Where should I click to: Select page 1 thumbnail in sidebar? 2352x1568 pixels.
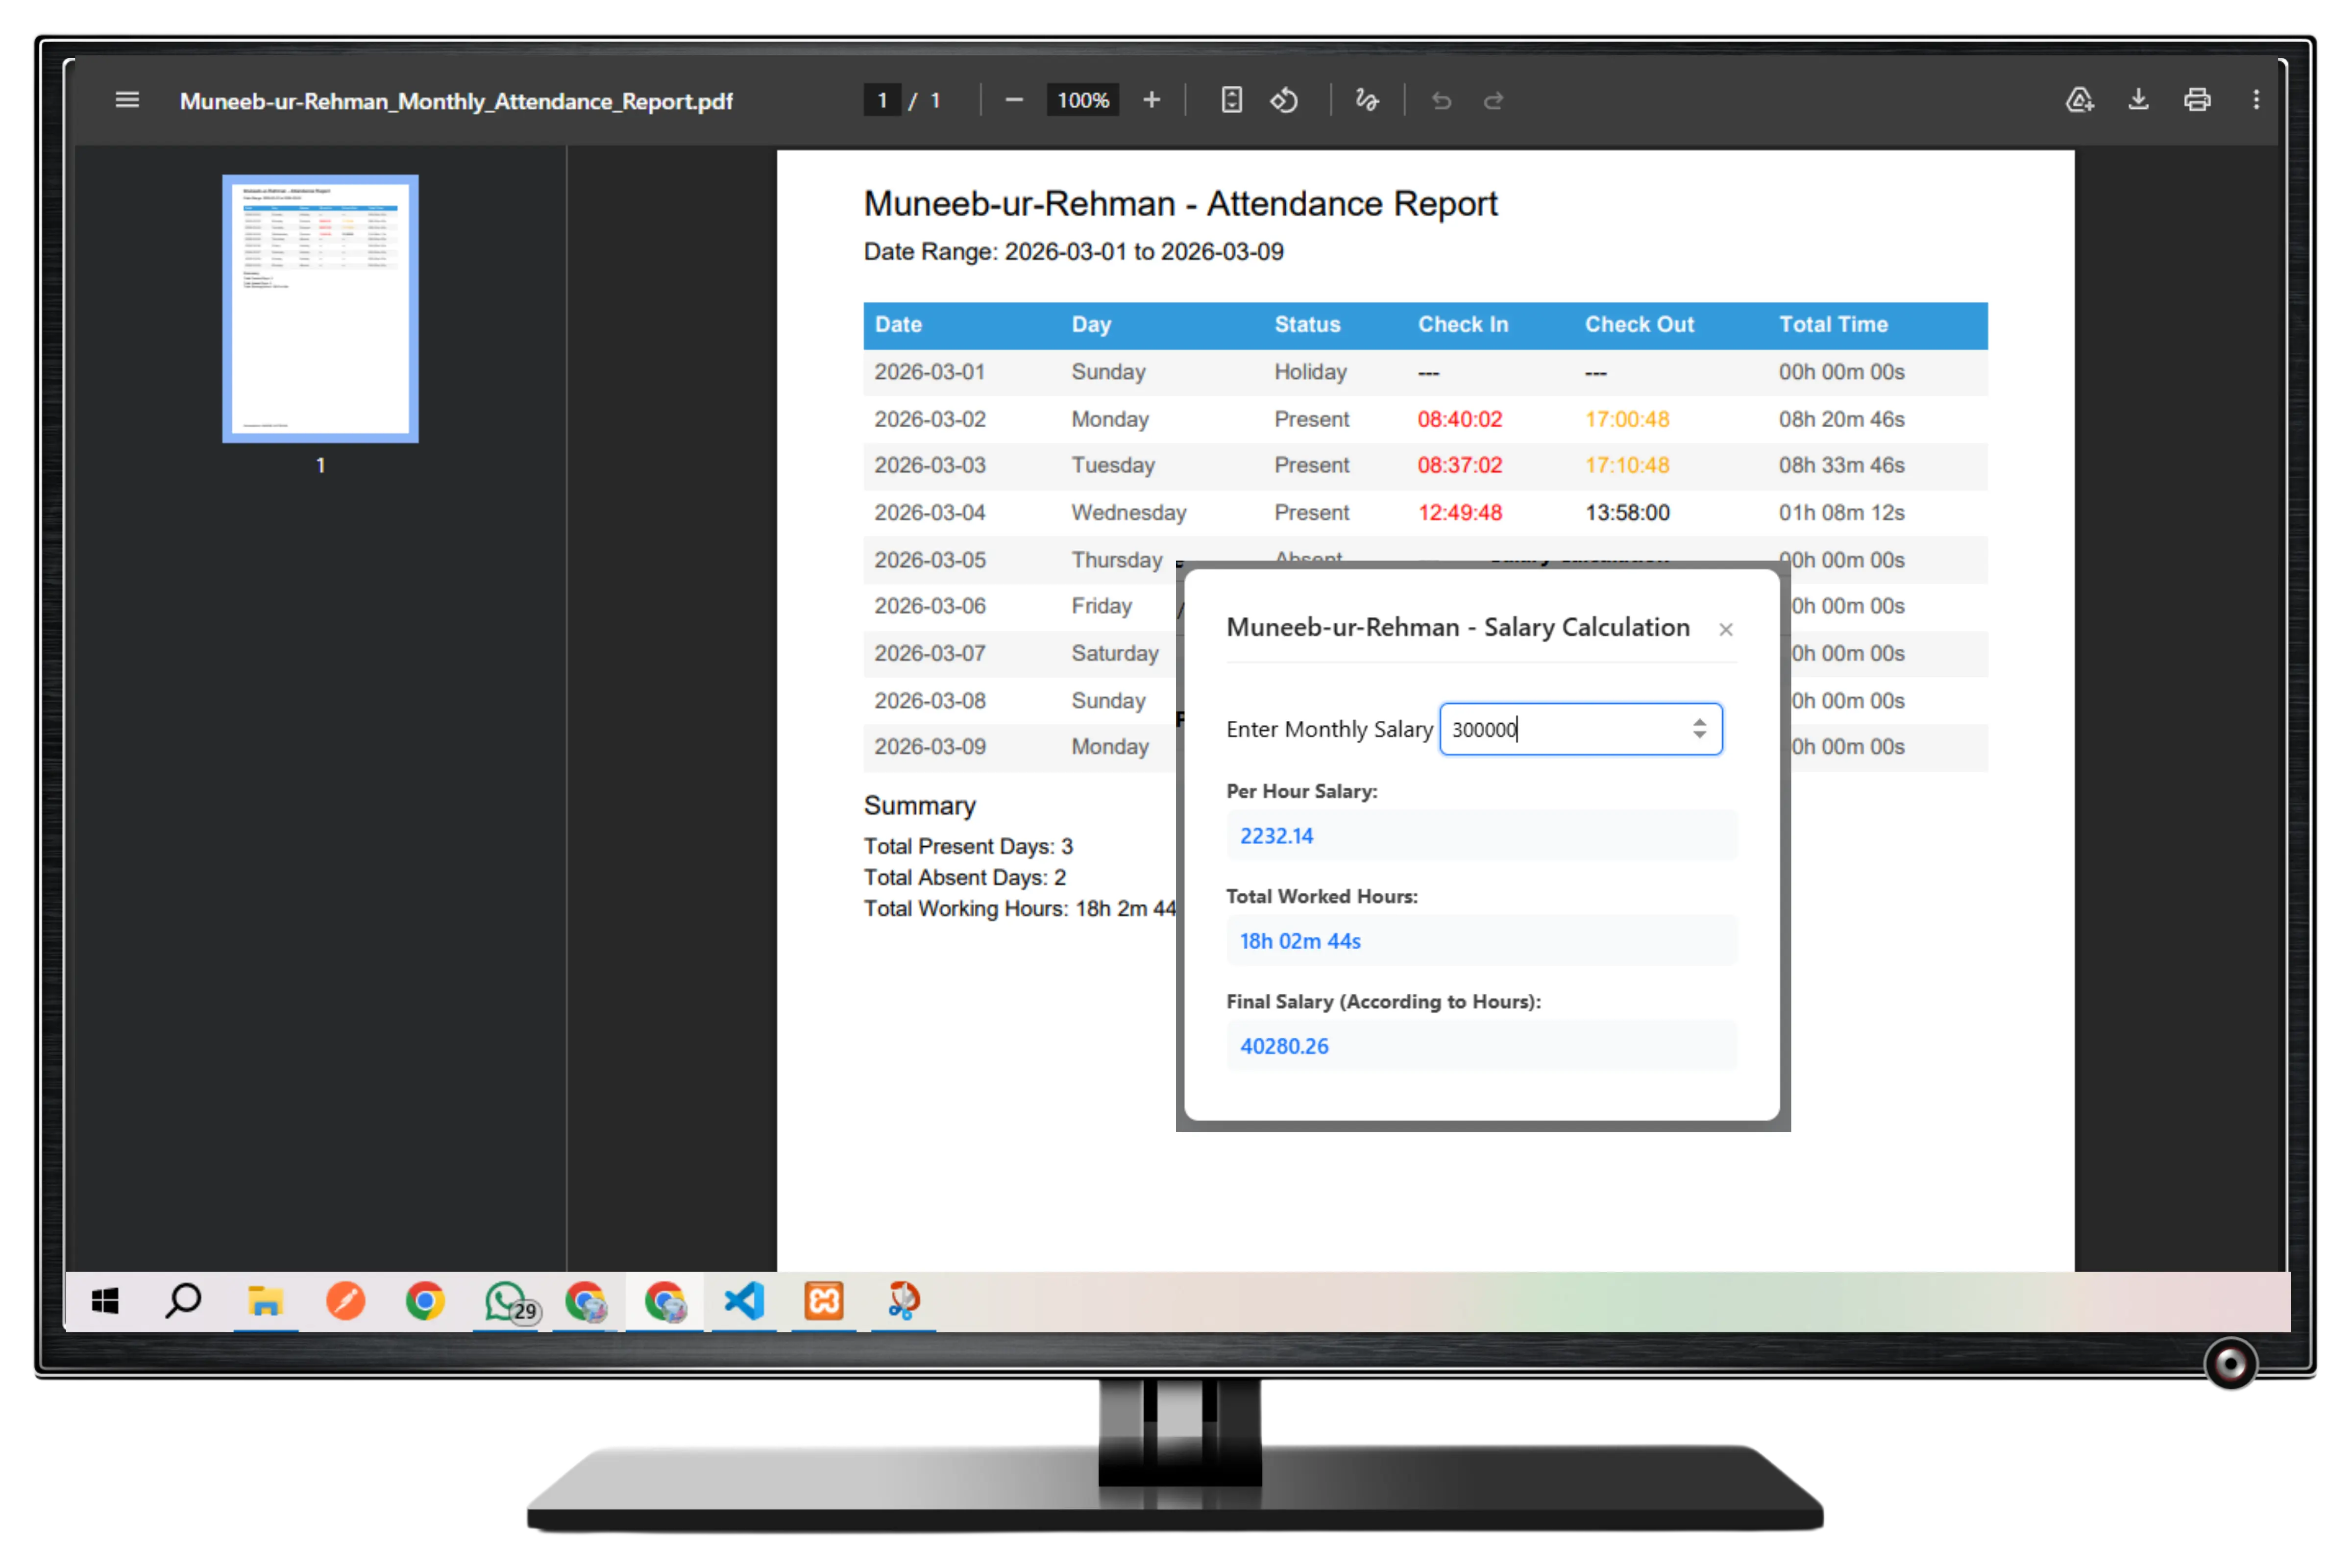320,308
